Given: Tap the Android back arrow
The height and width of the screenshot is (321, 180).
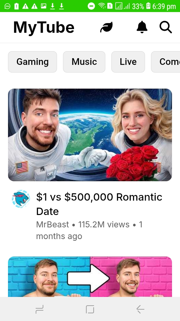Looking at the screenshot, I should click(140, 309).
